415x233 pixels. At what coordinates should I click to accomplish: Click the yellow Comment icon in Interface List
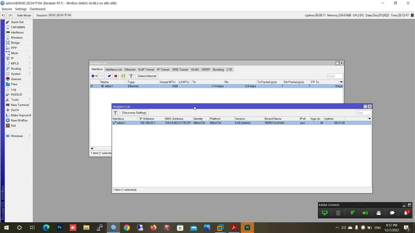pyautogui.click(x=123, y=76)
